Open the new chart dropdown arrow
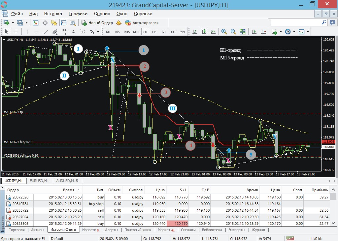This screenshot has height=241, width=338. (x=13, y=23)
